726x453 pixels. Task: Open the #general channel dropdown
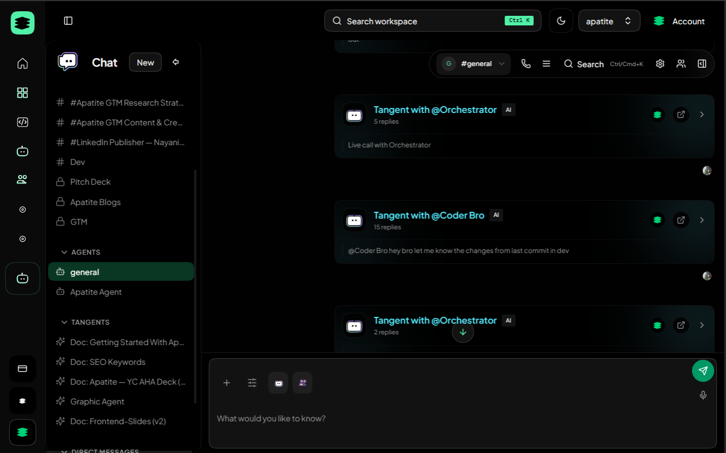pyautogui.click(x=474, y=64)
